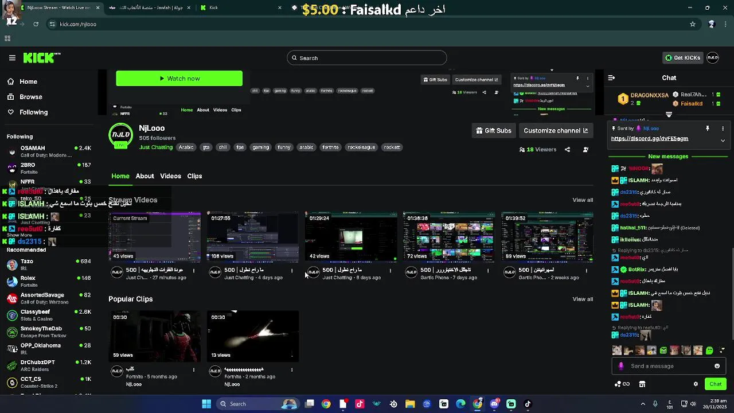Open the pinned discord.gg link
The width and height of the screenshot is (734, 413).
(x=650, y=139)
